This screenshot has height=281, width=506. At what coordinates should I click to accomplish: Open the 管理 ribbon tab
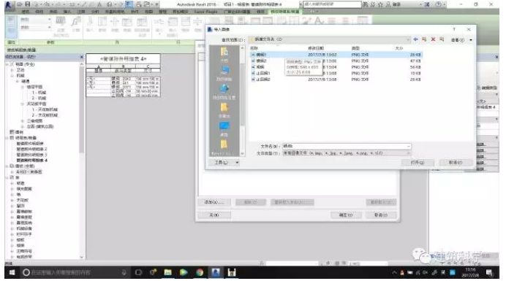[162, 12]
